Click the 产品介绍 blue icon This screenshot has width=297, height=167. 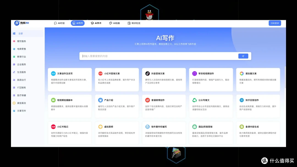100,100
